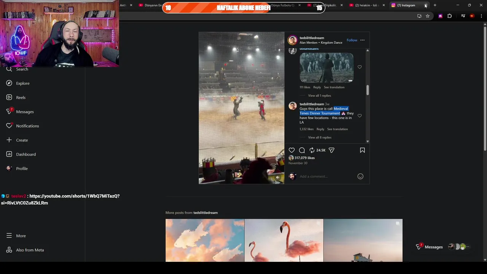This screenshot has height=274, width=487.
Task: Open browser Extensions puzzle icon
Action: tap(449, 16)
